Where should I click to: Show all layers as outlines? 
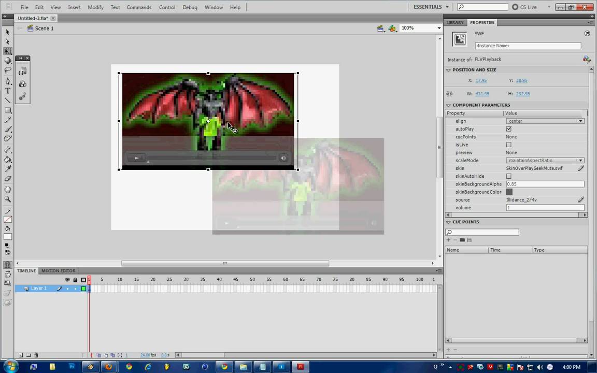(x=83, y=280)
